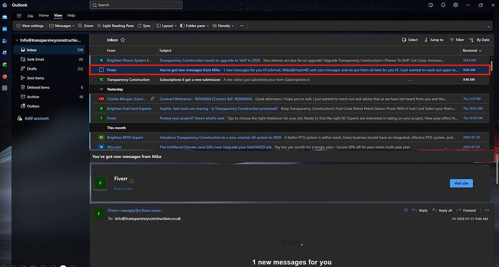Open Wix.com Unfiltered Female email
The height and width of the screenshot is (267, 499).
pyautogui.click(x=290, y=147)
